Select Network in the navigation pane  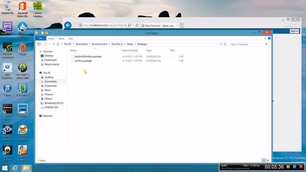tap(47, 116)
